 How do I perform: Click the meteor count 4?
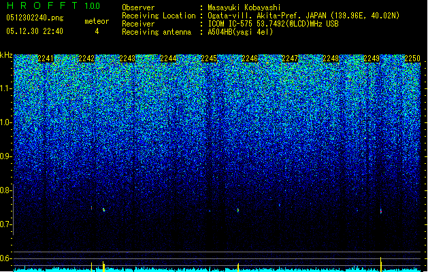(97, 31)
